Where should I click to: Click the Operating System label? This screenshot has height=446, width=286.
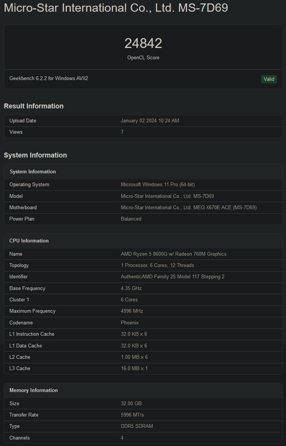tap(29, 185)
